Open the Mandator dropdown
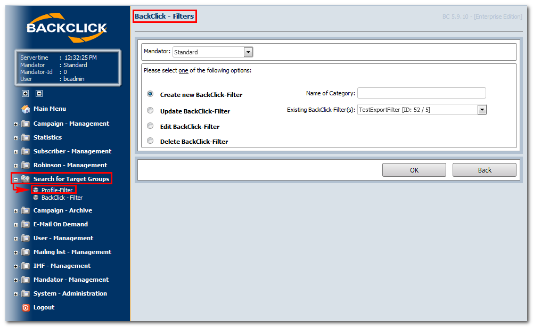Image resolution: width=533 pixels, height=327 pixels. coord(249,52)
